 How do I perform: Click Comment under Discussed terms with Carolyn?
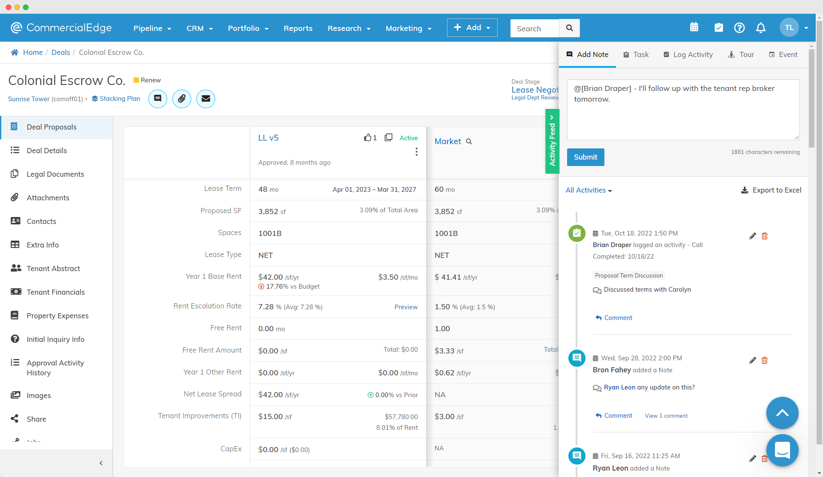pos(614,318)
